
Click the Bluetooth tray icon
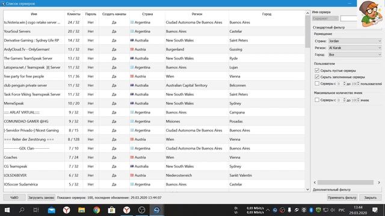pos(311,210)
